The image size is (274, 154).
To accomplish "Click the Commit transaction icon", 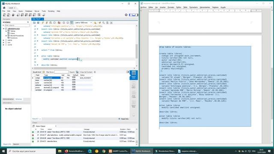I will click(x=64, y=23).
